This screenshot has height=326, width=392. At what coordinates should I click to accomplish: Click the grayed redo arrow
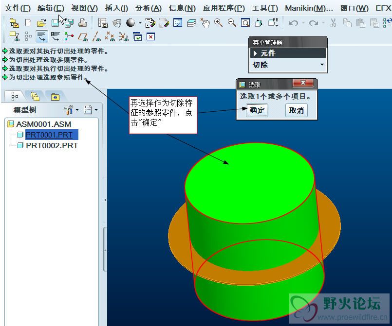tap(314, 23)
